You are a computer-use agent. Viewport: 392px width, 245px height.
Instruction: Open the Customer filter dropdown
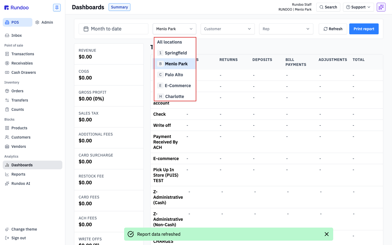tap(228, 29)
